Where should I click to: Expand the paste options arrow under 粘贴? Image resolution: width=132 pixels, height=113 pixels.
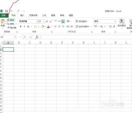click(3, 28)
